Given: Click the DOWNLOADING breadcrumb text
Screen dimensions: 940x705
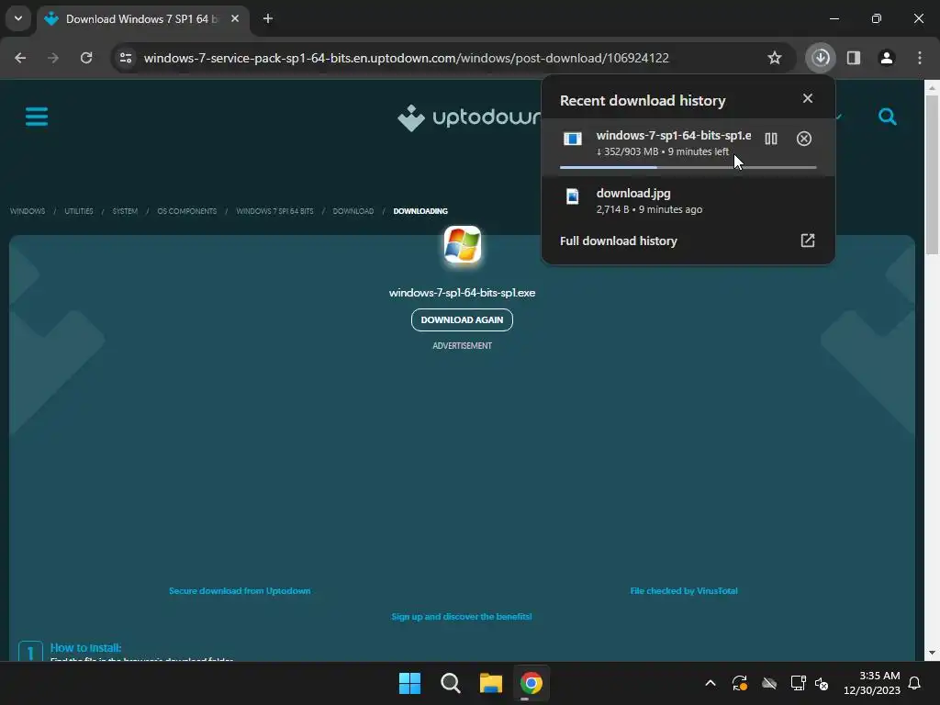Looking at the screenshot, I should (420, 211).
